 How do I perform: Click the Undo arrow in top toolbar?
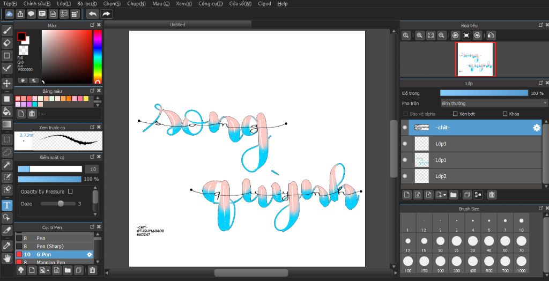(x=92, y=14)
